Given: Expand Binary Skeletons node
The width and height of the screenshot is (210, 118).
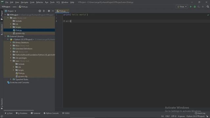Looking at the screenshot, I should click(x=10, y=42).
